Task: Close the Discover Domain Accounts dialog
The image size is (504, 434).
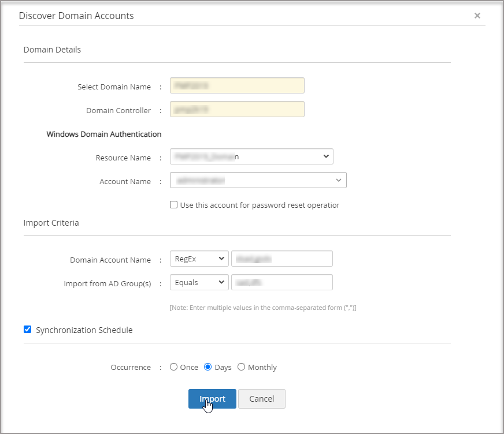Action: click(477, 16)
